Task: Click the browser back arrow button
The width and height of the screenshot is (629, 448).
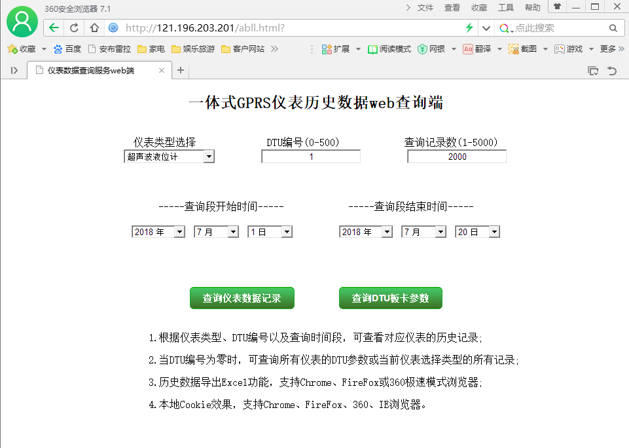Action: [x=54, y=28]
